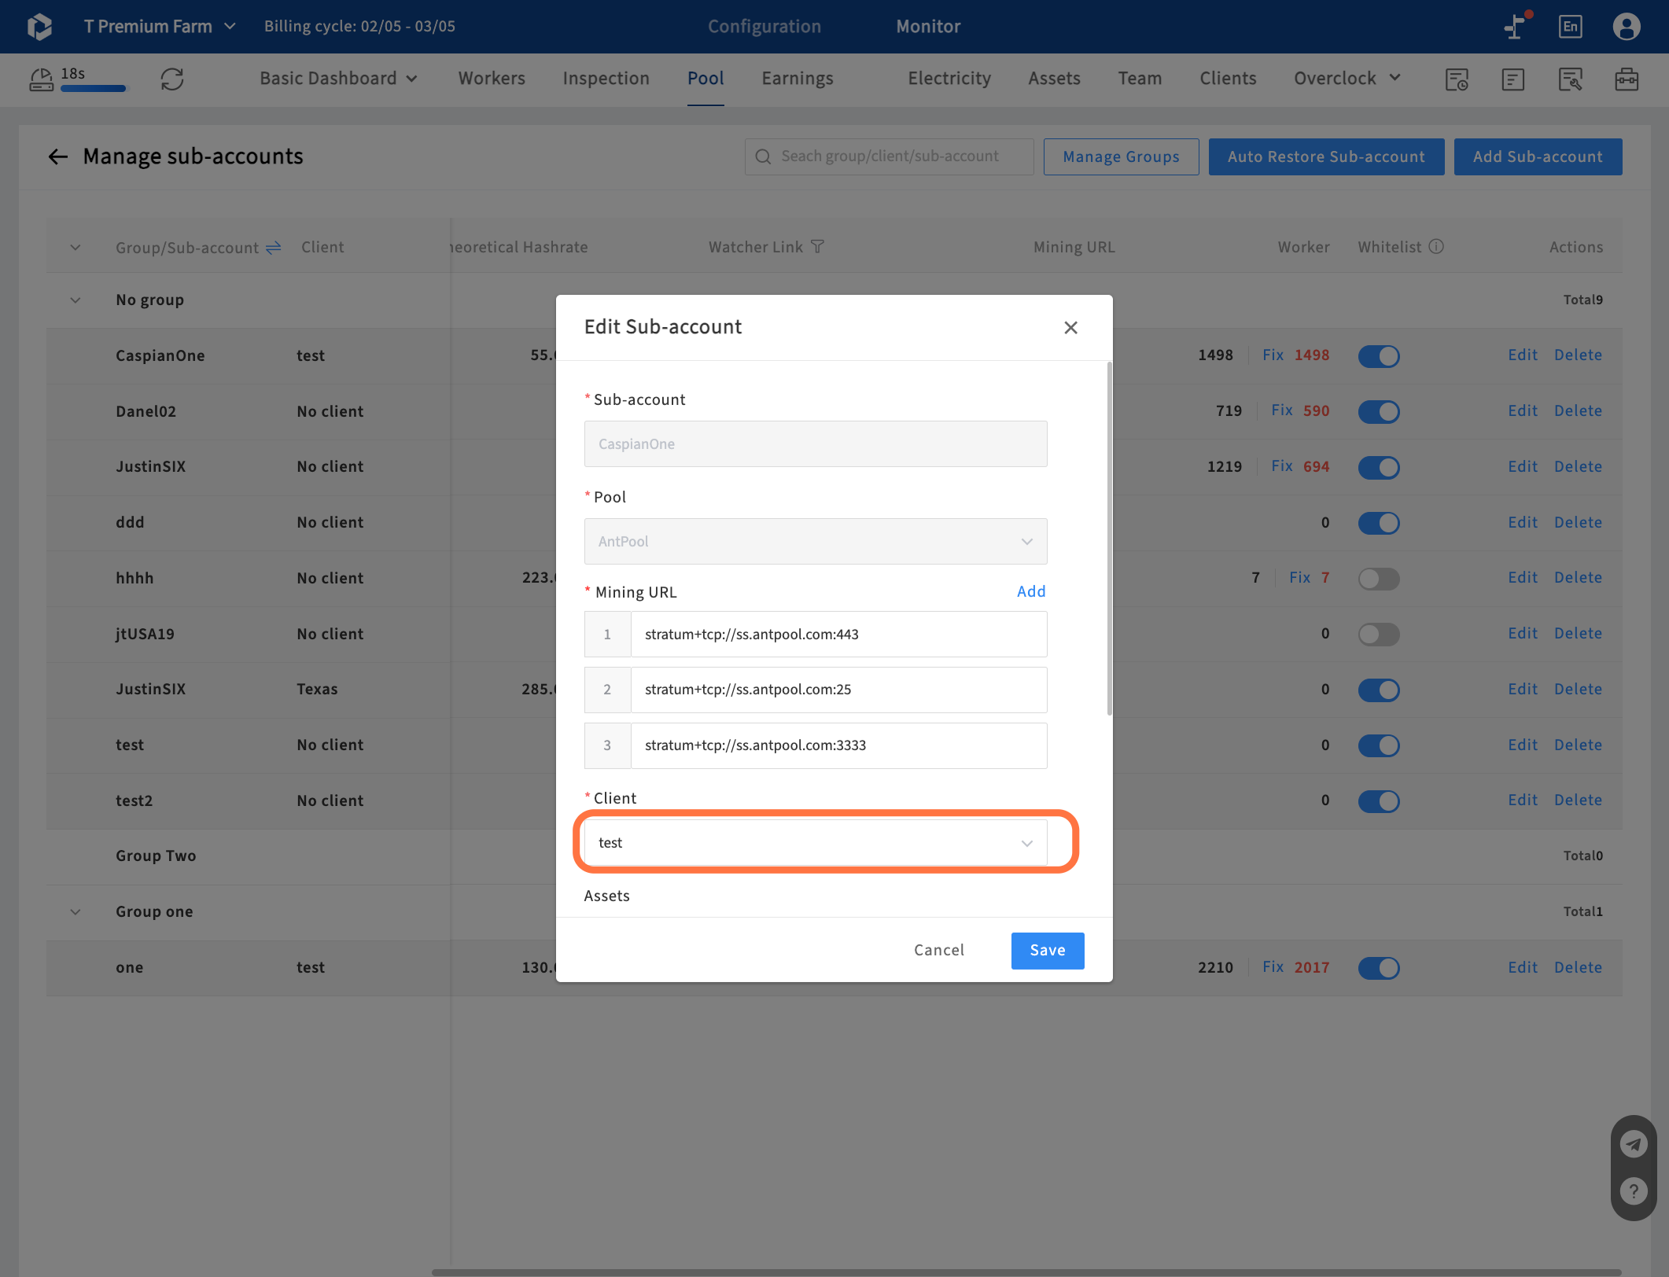Image resolution: width=1669 pixels, height=1277 pixels.
Task: Toggle whitelist for the 'one' row
Action: [1379, 968]
